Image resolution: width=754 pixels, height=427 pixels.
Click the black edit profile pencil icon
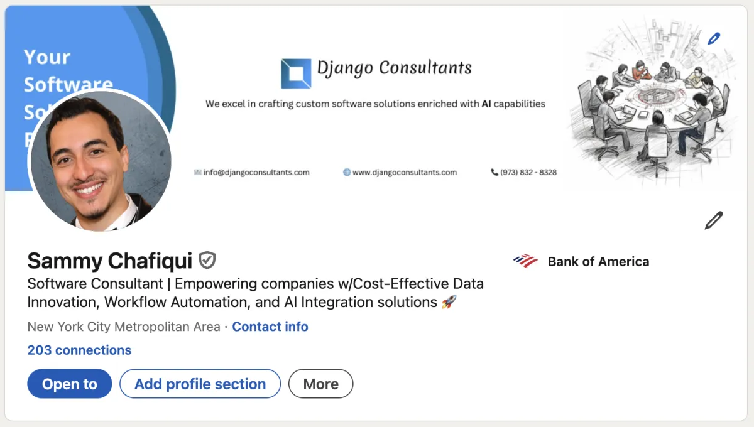click(x=713, y=220)
